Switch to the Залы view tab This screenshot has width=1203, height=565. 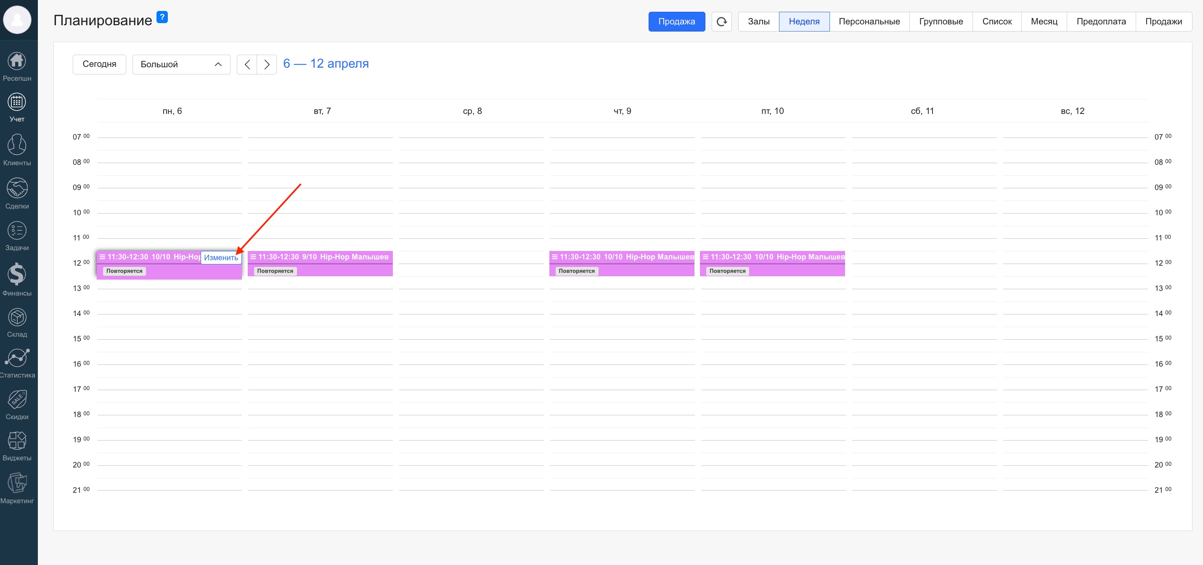point(758,21)
